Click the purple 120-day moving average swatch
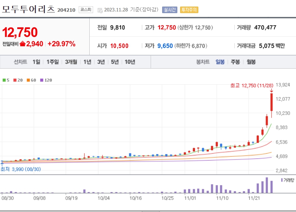The height and width of the screenshot is (212, 296). point(42,80)
